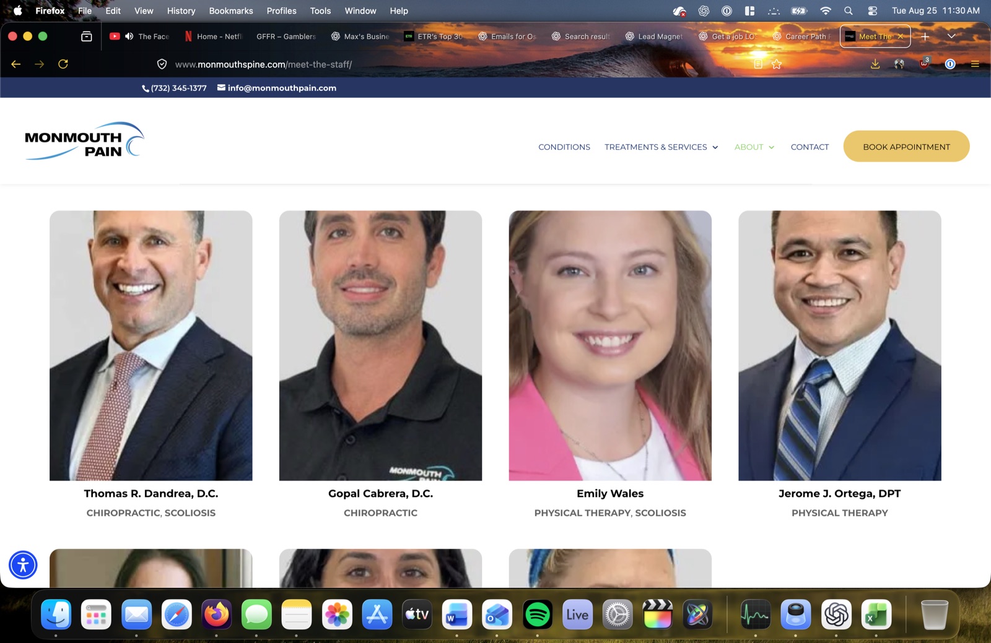Open Apple TV from the Dock

(x=417, y=615)
